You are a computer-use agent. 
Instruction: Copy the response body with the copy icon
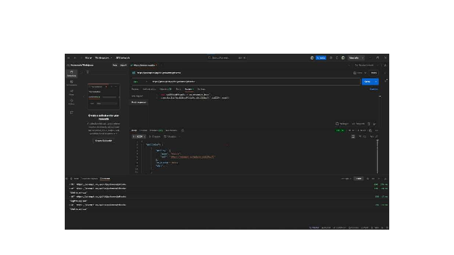(x=372, y=136)
